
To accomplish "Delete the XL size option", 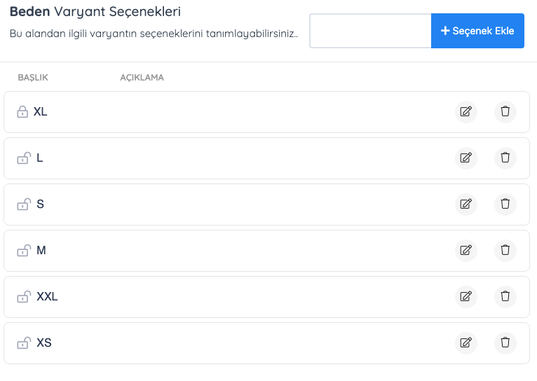I will point(505,112).
